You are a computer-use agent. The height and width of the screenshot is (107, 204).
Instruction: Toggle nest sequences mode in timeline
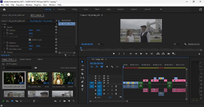coord(92,67)
